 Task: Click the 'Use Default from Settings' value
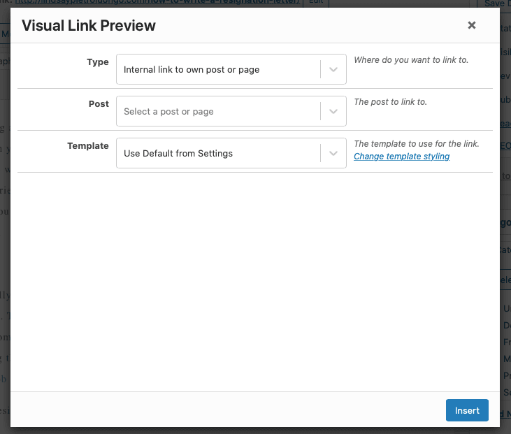point(178,154)
